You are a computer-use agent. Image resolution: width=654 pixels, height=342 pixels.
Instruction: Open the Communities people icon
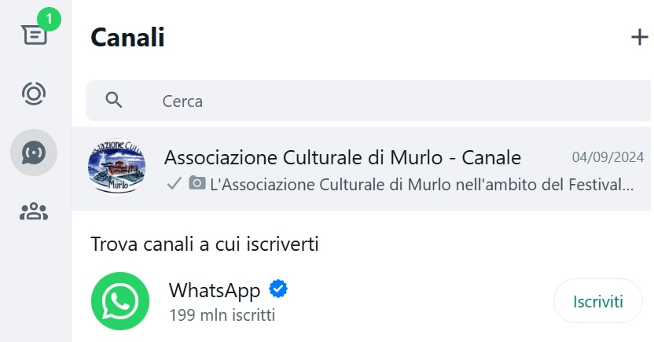click(34, 211)
